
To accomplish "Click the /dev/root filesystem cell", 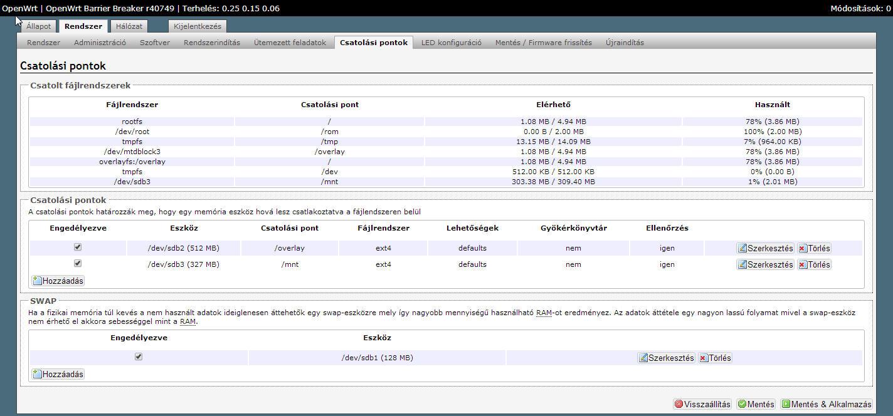I will 132,132.
